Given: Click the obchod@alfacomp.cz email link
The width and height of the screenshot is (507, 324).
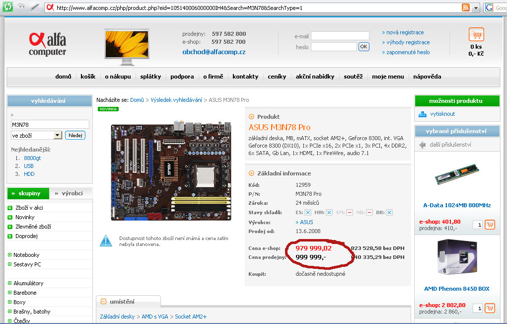Looking at the screenshot, I should (x=214, y=52).
